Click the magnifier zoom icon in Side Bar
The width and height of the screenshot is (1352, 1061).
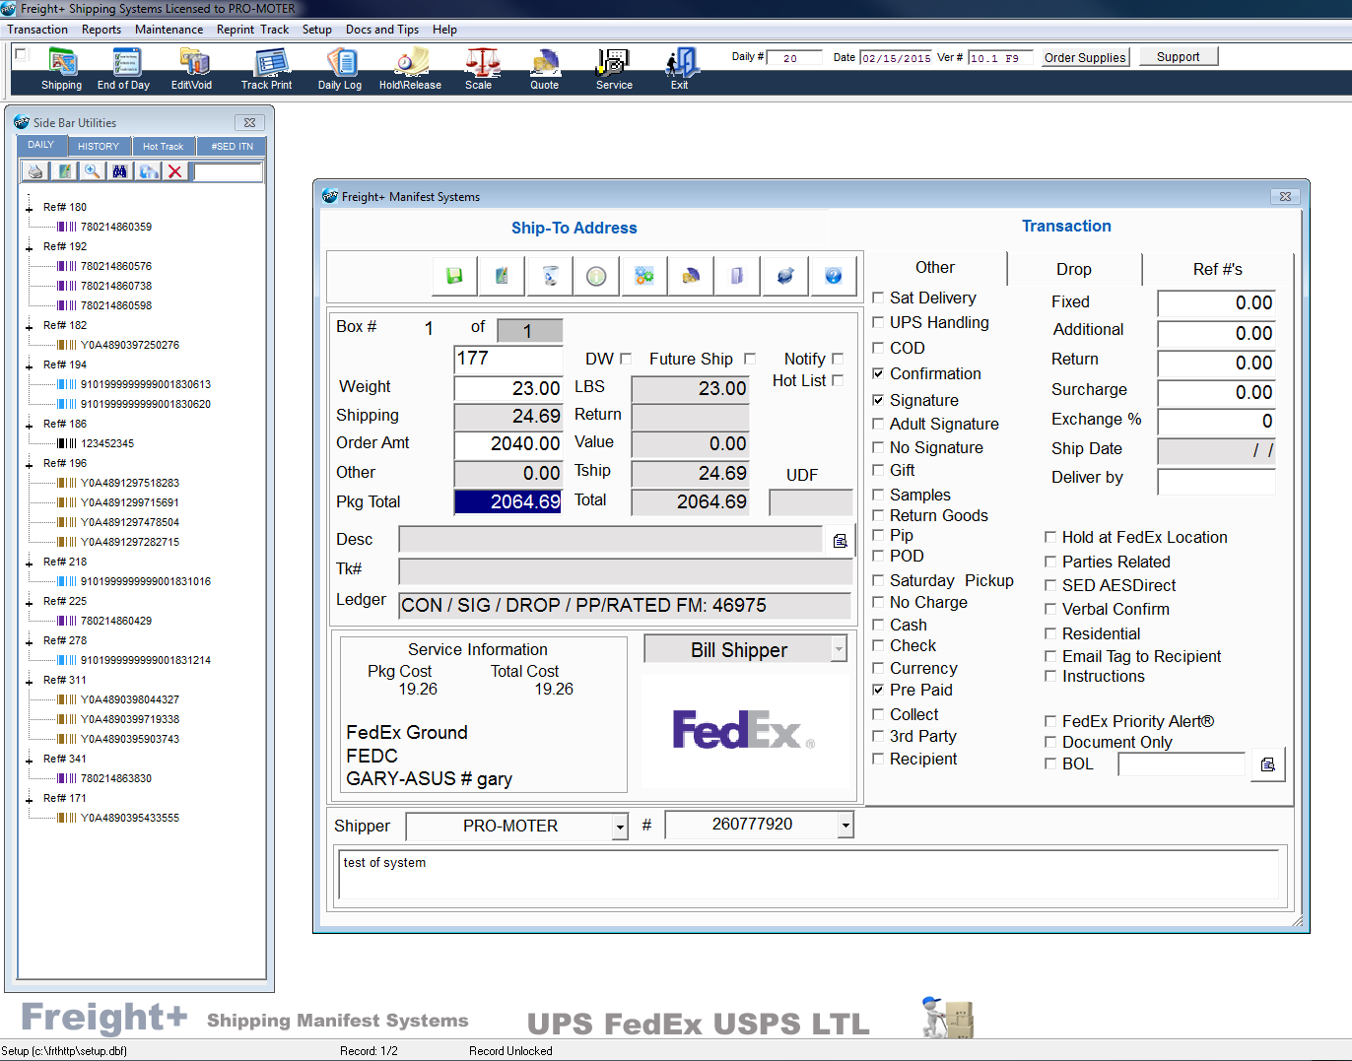[x=92, y=171]
